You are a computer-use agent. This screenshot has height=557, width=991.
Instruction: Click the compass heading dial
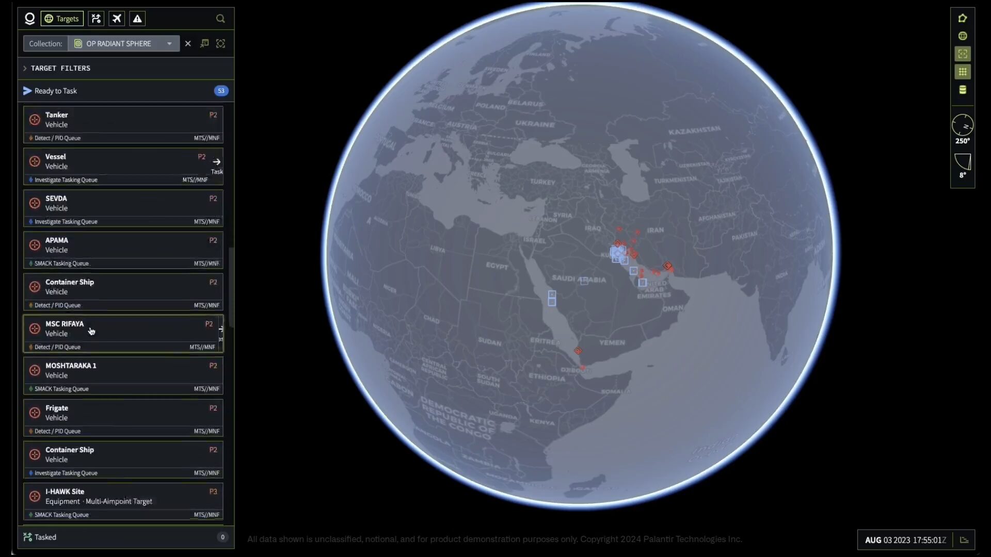tap(963, 125)
